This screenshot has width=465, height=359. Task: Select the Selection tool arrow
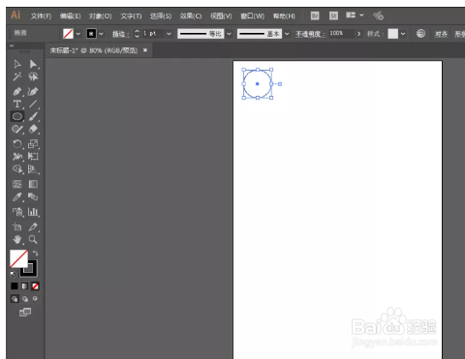click(17, 64)
